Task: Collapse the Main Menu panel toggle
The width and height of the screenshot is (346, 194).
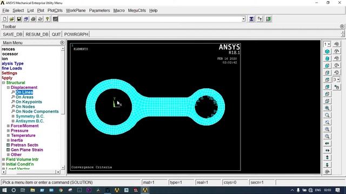Action: point(62,43)
